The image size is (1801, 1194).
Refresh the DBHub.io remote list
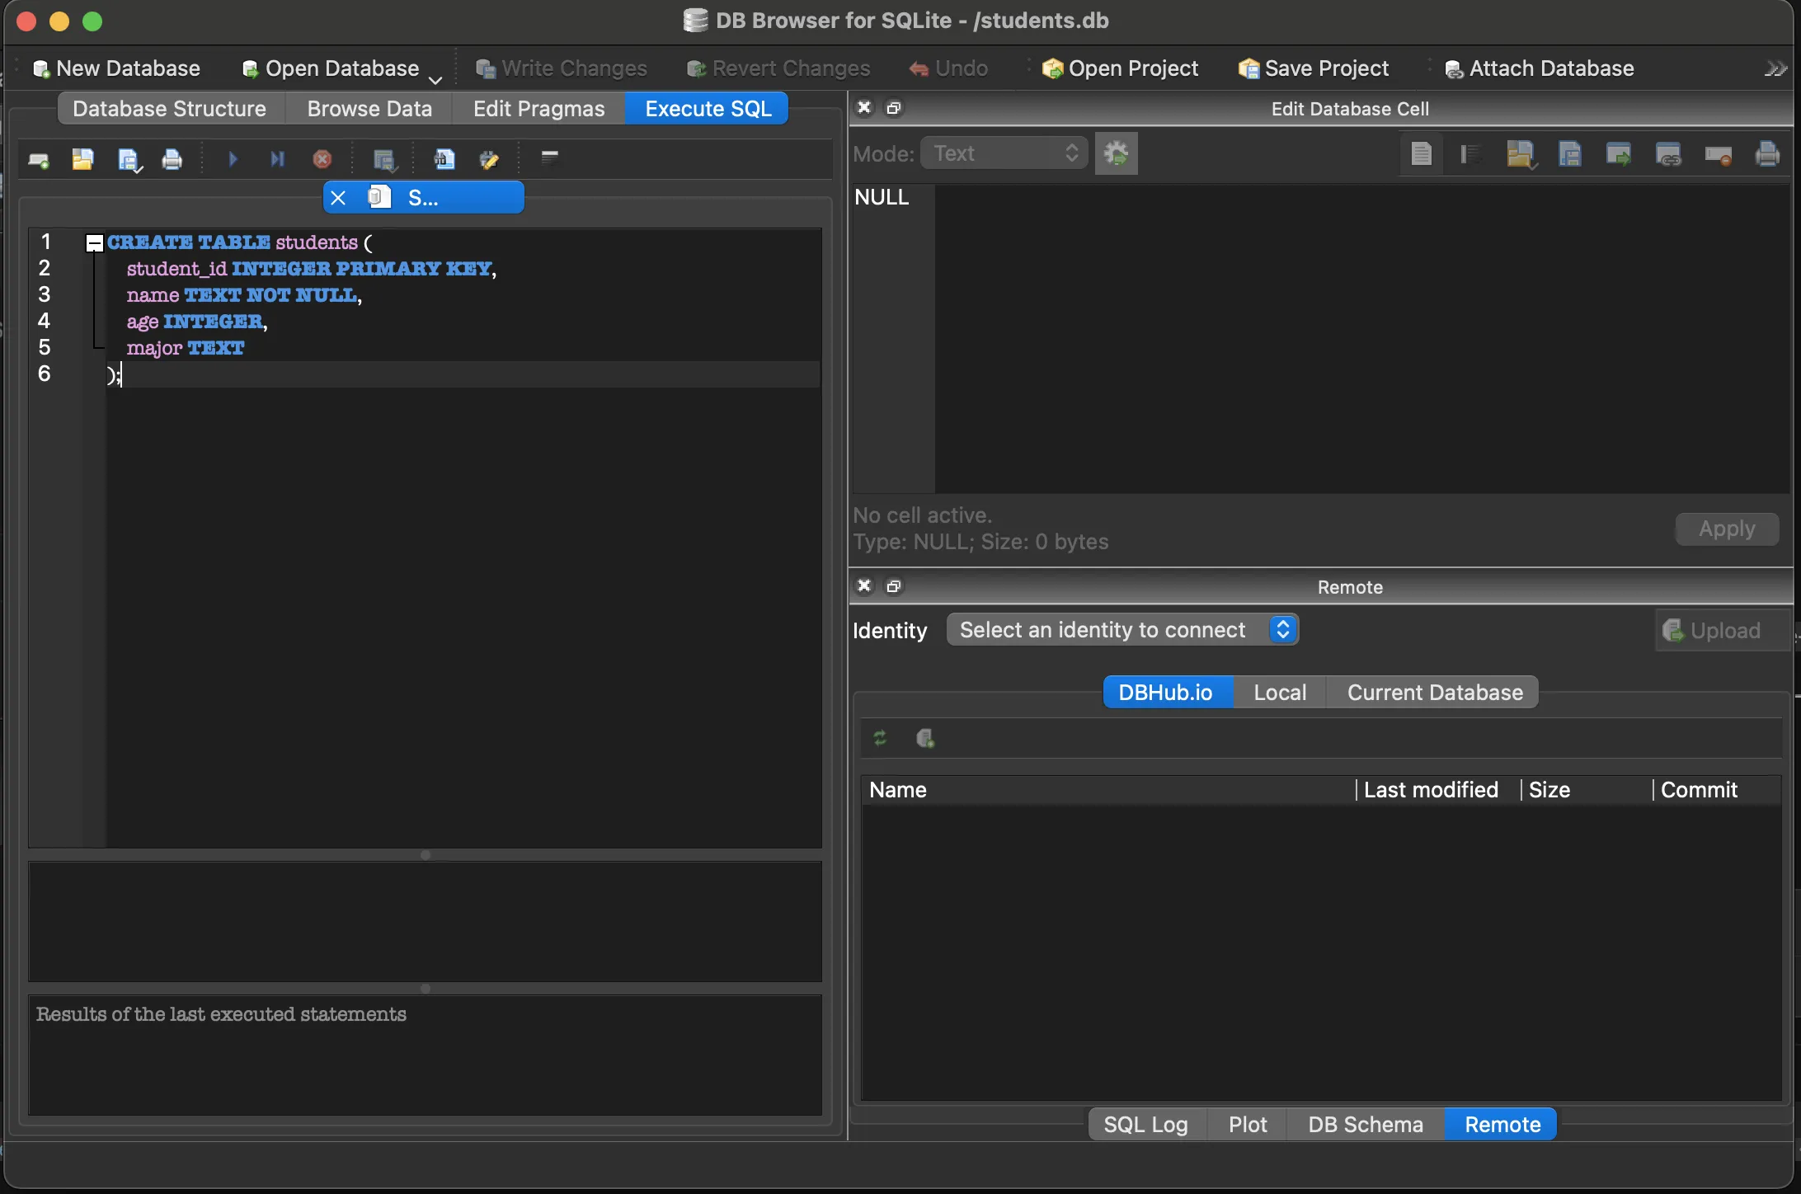point(880,738)
